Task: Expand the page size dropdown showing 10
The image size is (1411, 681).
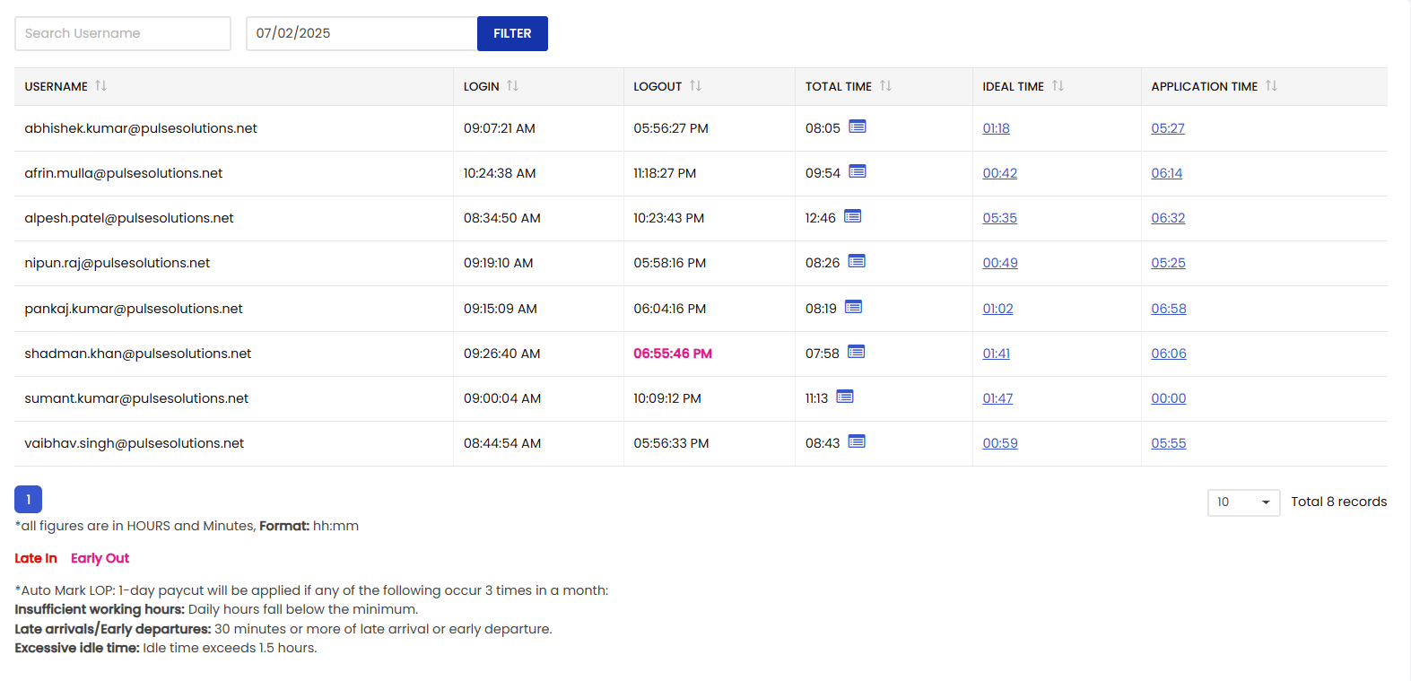Action: tap(1242, 502)
